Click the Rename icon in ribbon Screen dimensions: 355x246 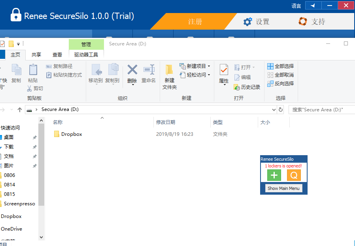(149, 70)
